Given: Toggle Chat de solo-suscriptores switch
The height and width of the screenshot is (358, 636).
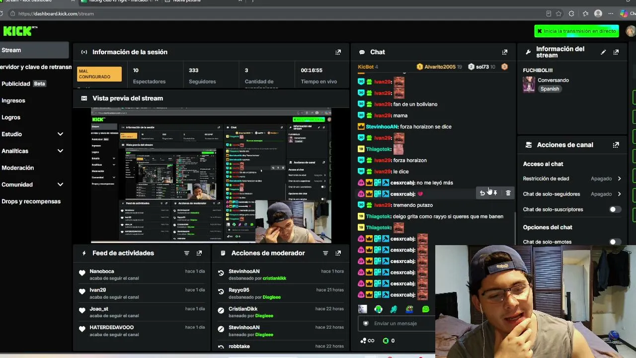Looking at the screenshot, I should (615, 209).
